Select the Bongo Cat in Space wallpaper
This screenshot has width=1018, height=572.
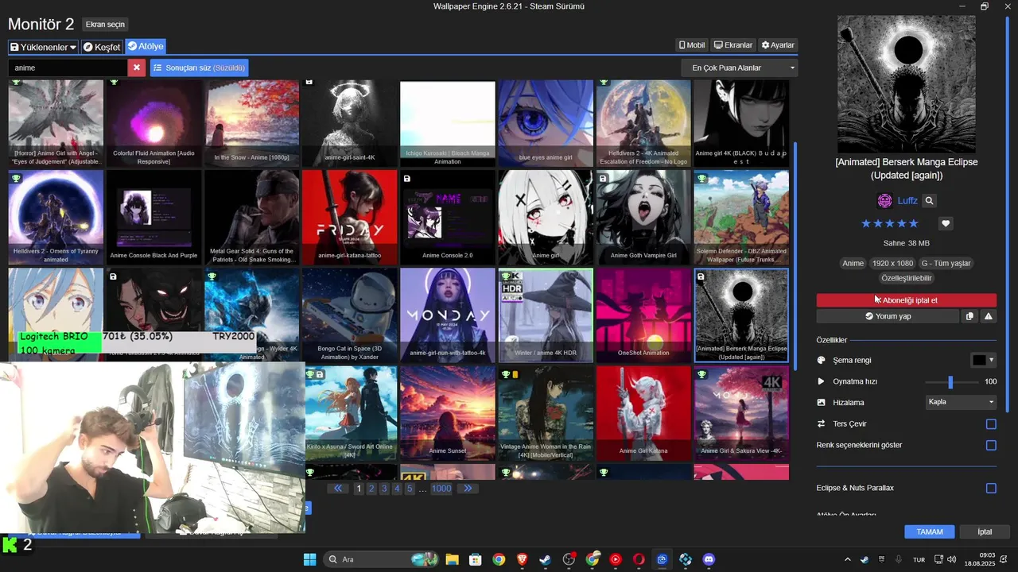[x=349, y=315]
